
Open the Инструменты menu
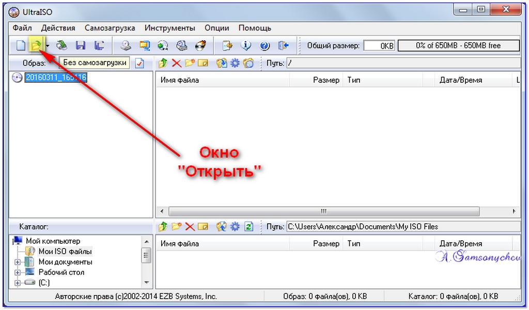[169, 28]
